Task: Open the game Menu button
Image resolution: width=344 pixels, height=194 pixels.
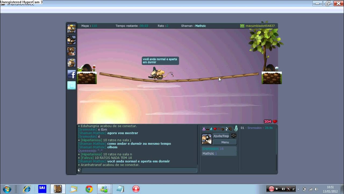Action: (x=225, y=142)
